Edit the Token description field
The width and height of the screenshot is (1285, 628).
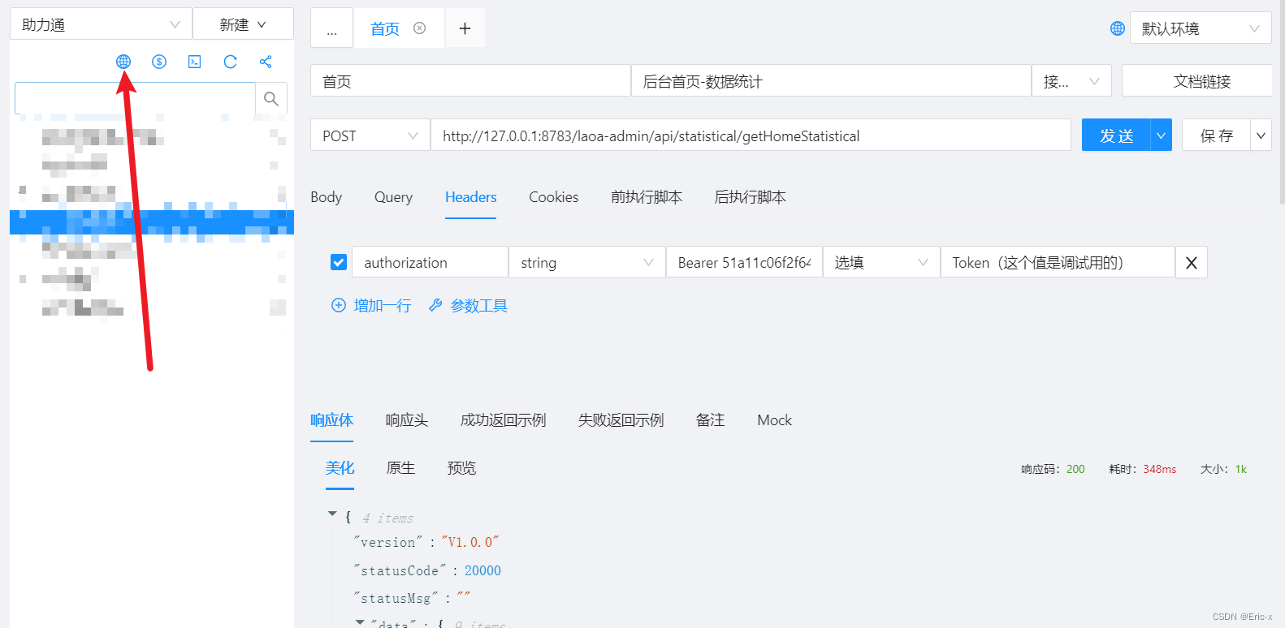pos(1058,262)
